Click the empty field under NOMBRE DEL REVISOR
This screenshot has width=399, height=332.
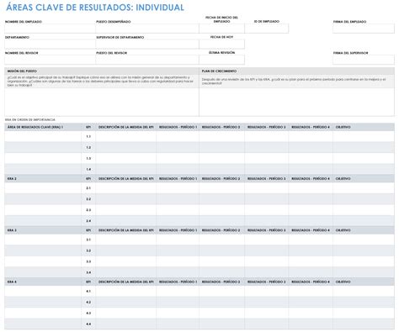pyautogui.click(x=50, y=60)
